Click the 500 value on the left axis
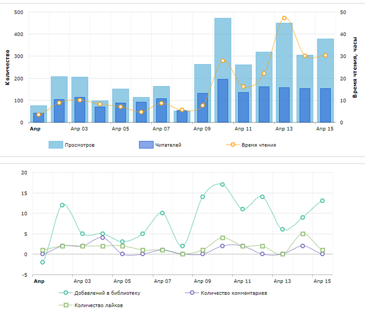Viewport: 365px width, 311px height. 19,13
